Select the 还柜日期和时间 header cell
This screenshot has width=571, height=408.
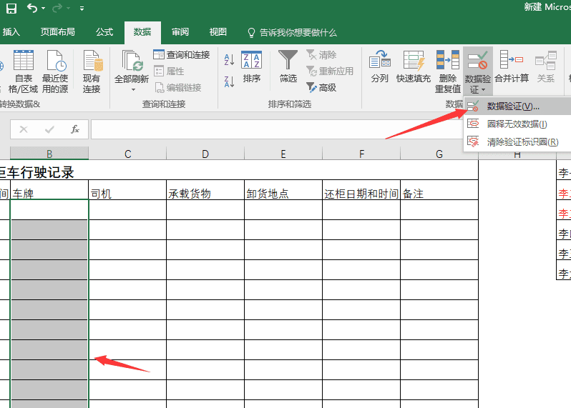point(361,190)
